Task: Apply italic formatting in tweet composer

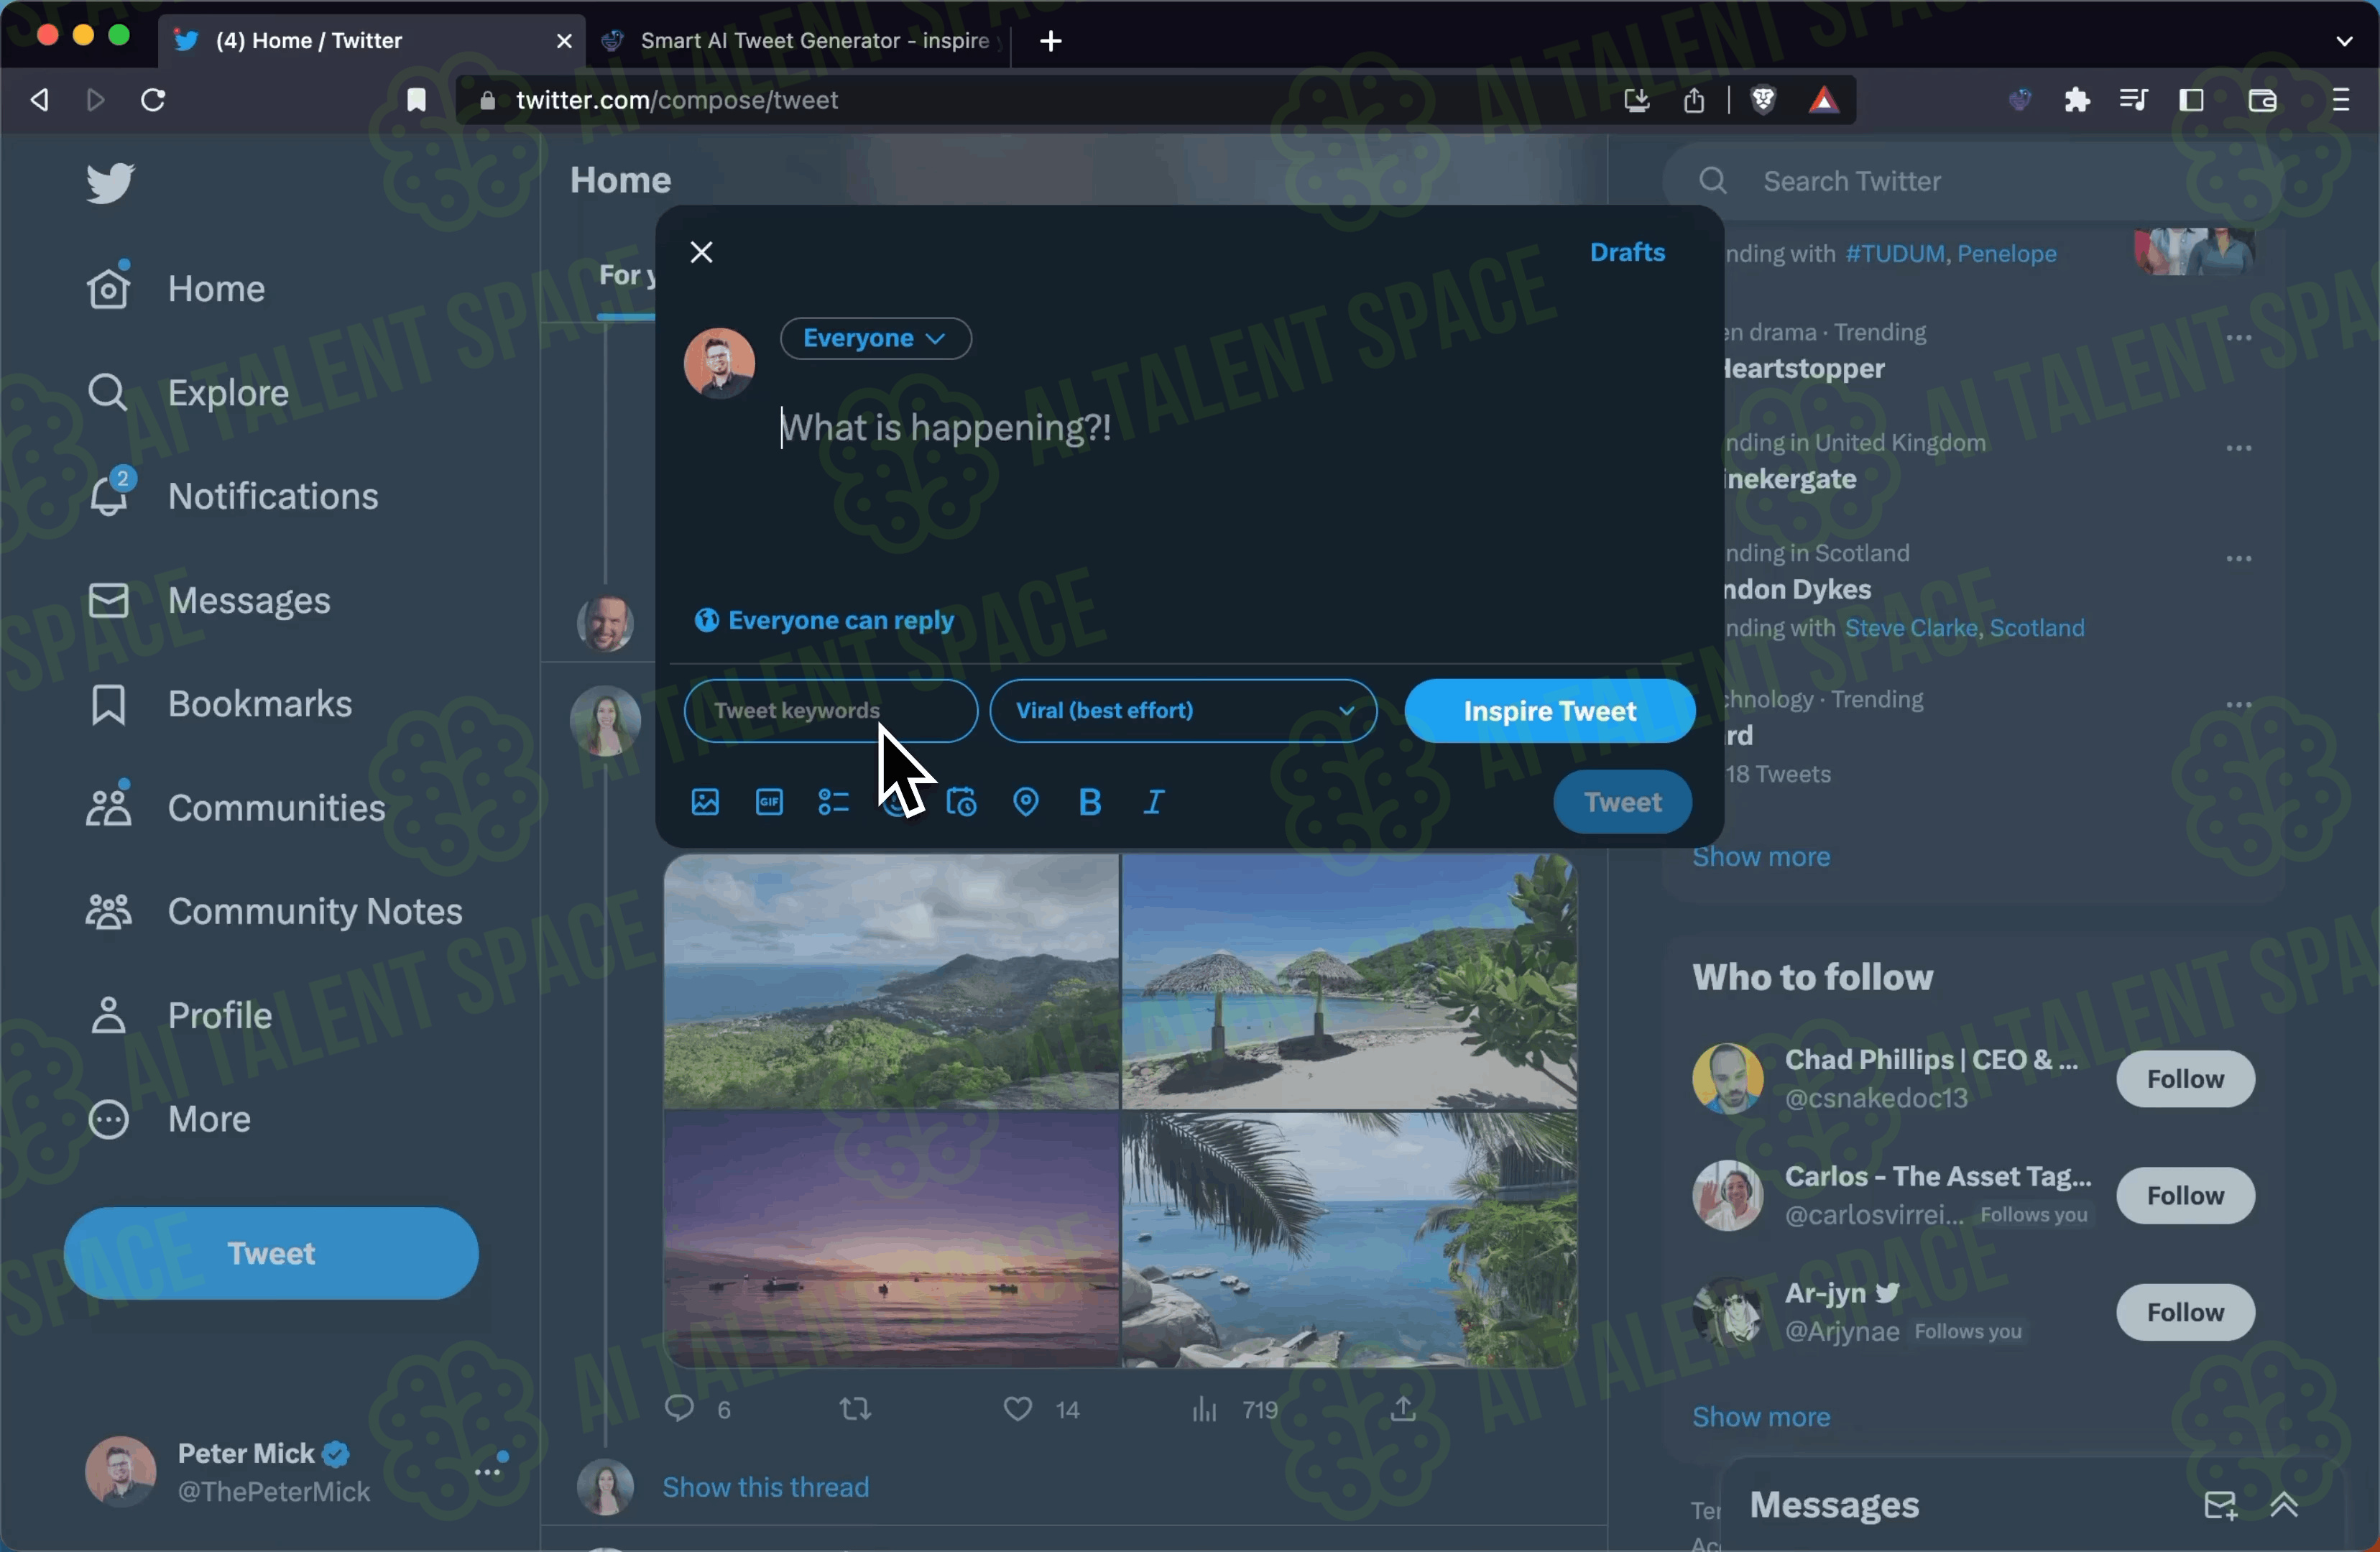Action: pyautogui.click(x=1154, y=802)
